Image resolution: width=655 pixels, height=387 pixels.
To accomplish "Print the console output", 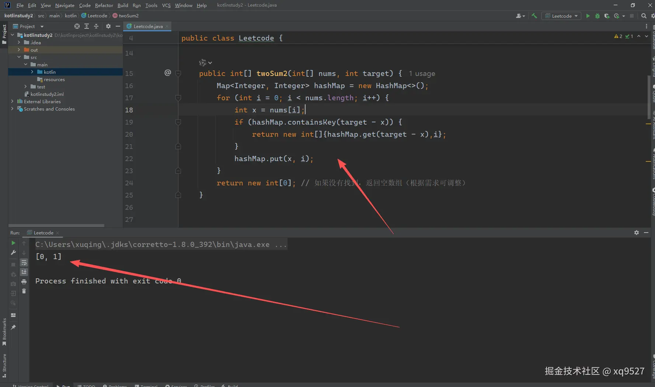I will coord(24,282).
